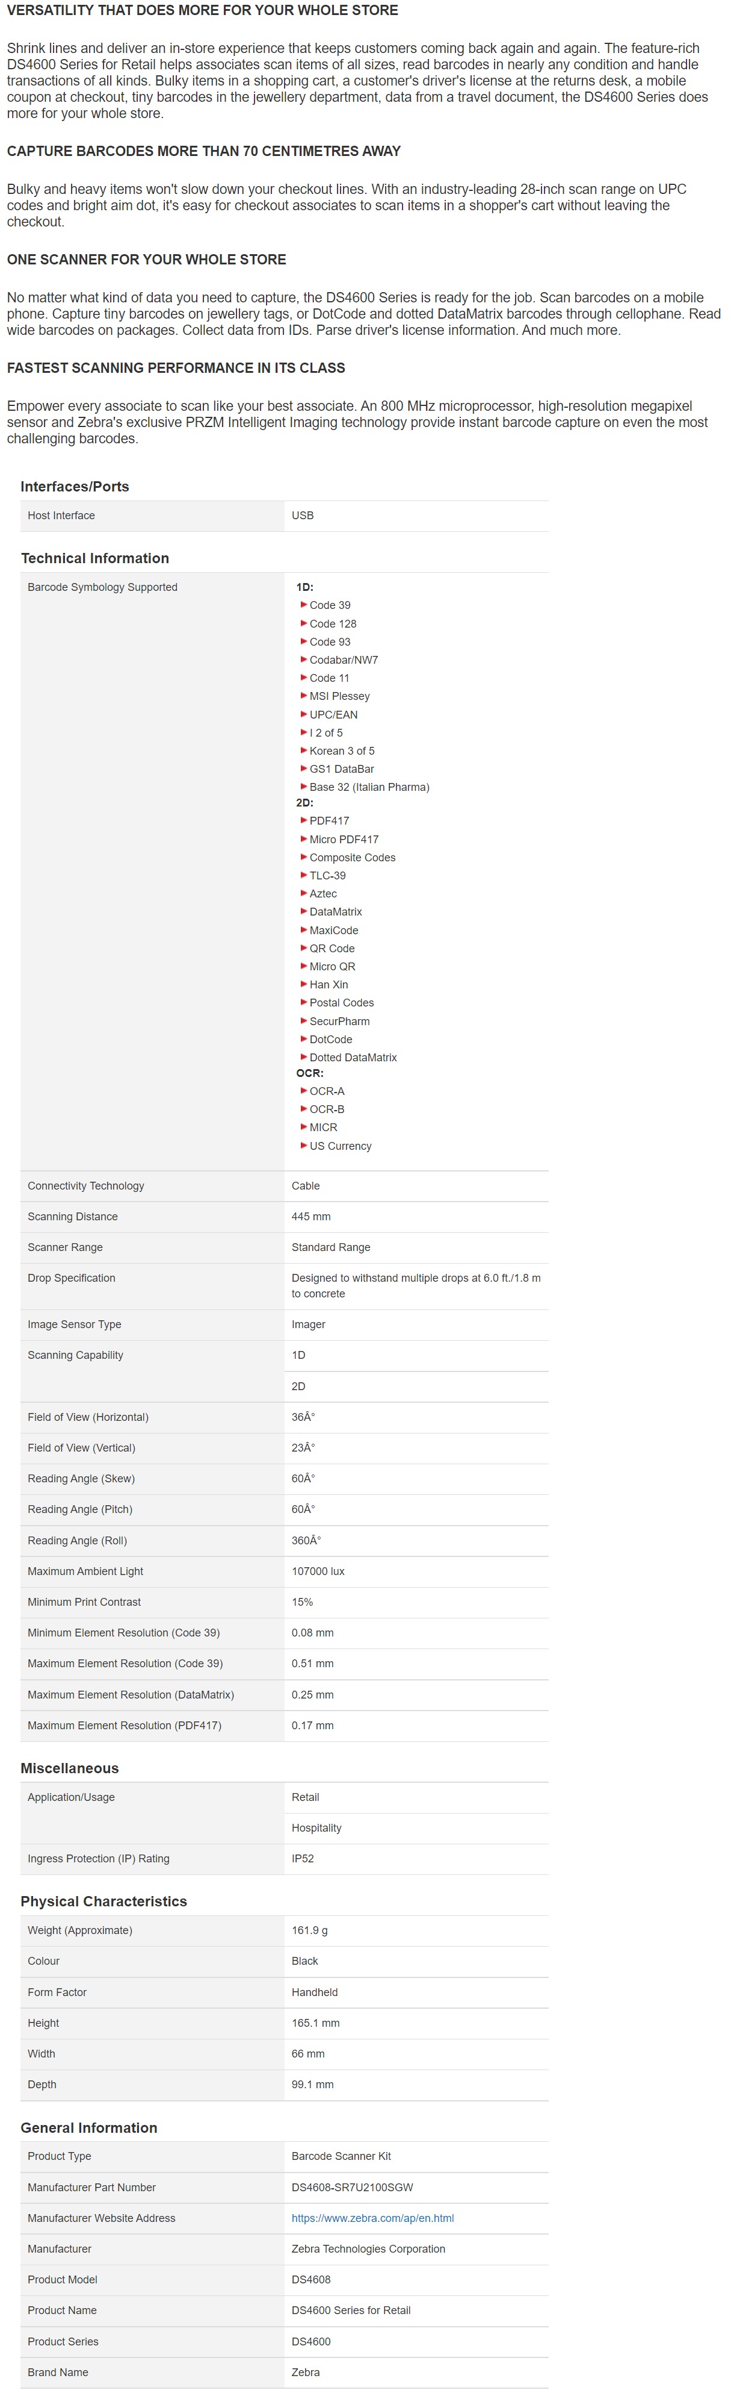This screenshot has width=731, height=2396.
Task: Click the red arrow bullet beside Code 39
Action: (303, 605)
